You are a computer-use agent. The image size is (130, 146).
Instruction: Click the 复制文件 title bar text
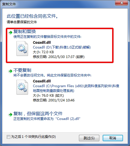click(x=9, y=4)
